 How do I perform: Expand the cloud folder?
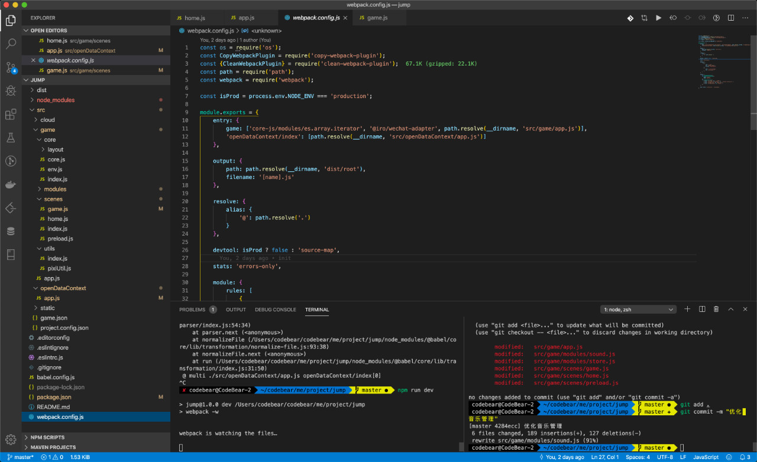coord(47,120)
